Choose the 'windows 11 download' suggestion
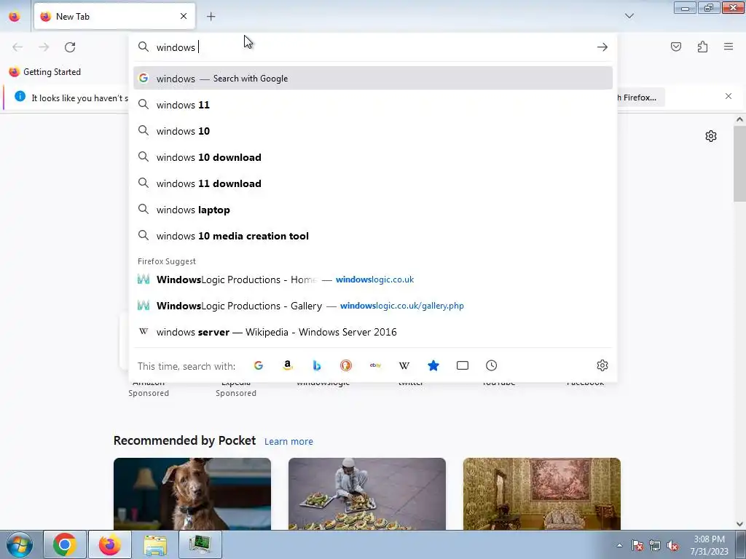The height and width of the screenshot is (559, 746). pyautogui.click(x=373, y=183)
